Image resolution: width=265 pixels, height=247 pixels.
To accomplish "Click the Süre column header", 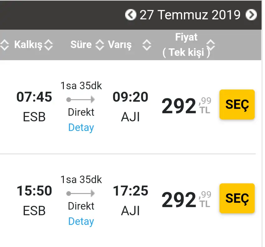I will coord(81,45).
